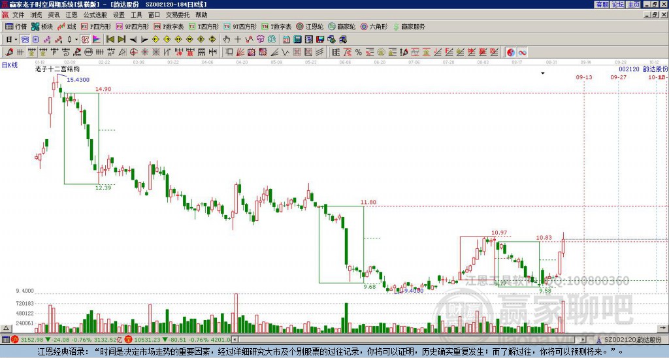The image size is (669, 358).
Task: Open the P四方形 tool
Action: click(96, 26)
